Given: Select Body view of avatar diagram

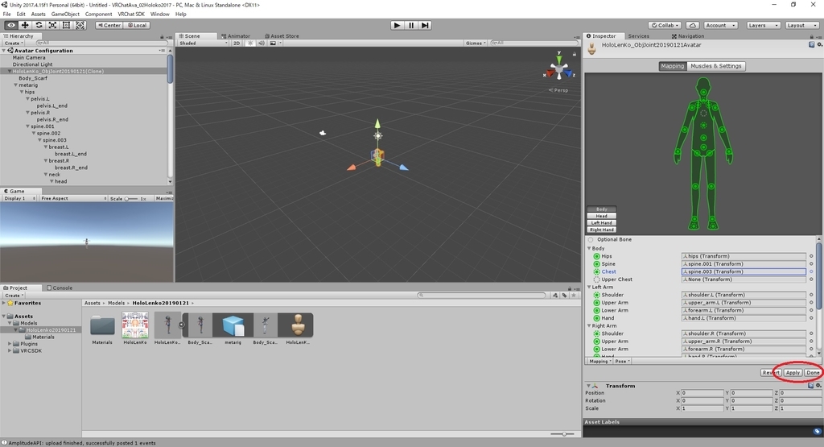Looking at the screenshot, I should [x=601, y=209].
